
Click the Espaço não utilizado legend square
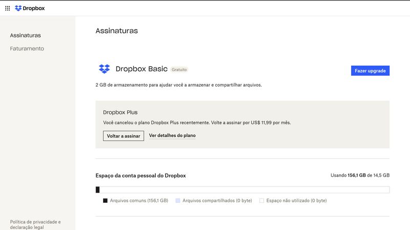click(x=261, y=201)
